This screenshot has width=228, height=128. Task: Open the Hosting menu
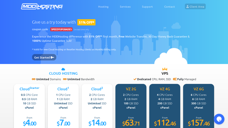[x=103, y=7]
